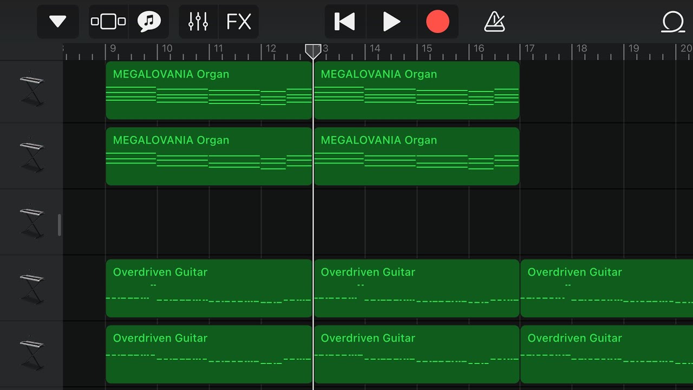Select first-track MEGALOVANIA Organ region at bar 9
693x390 pixels.
(x=209, y=90)
